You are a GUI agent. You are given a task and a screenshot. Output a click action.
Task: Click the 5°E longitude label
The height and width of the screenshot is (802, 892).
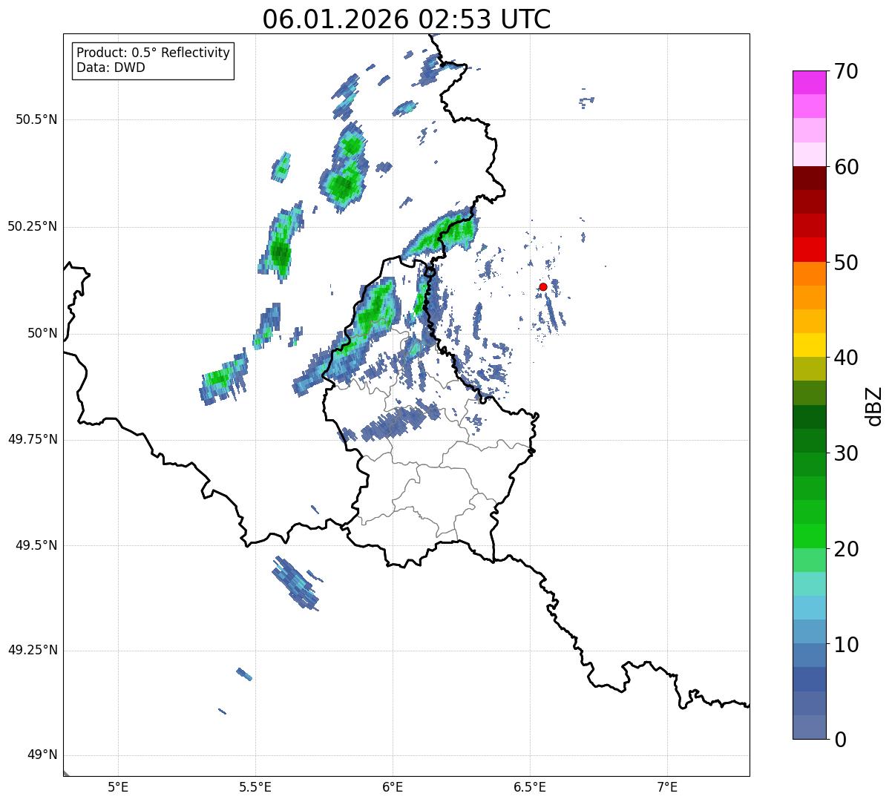click(x=118, y=787)
